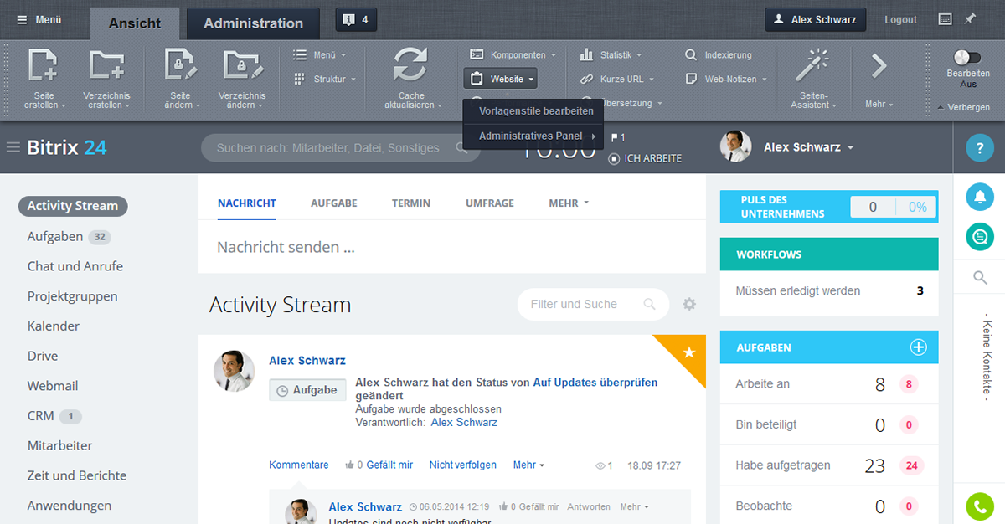Open the Kurze URL dropdown

[616, 79]
